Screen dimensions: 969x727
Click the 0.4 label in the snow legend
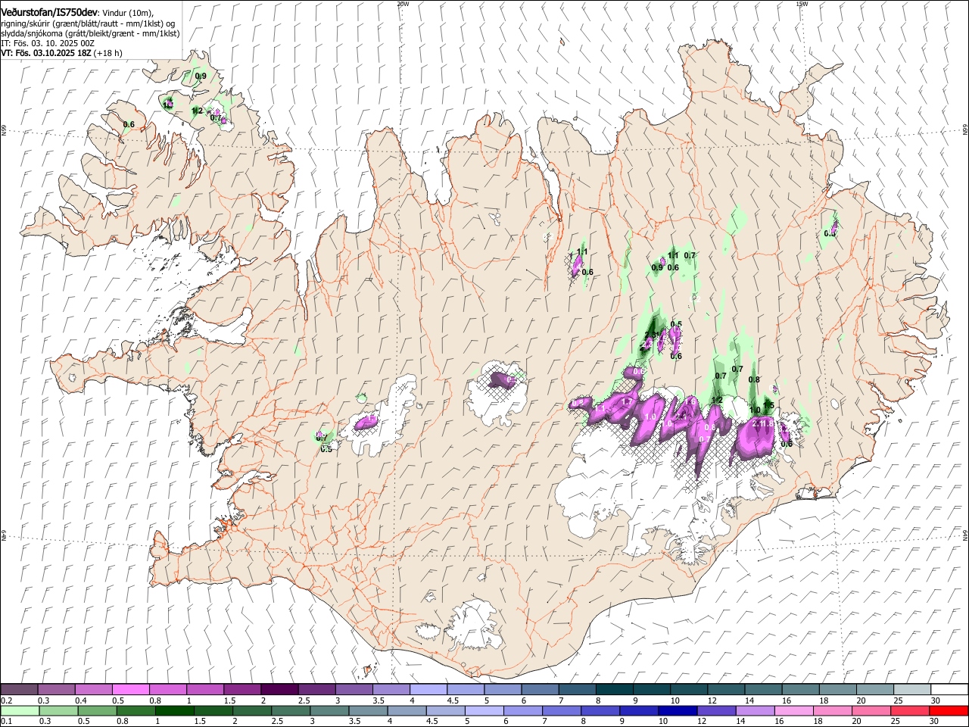point(83,700)
